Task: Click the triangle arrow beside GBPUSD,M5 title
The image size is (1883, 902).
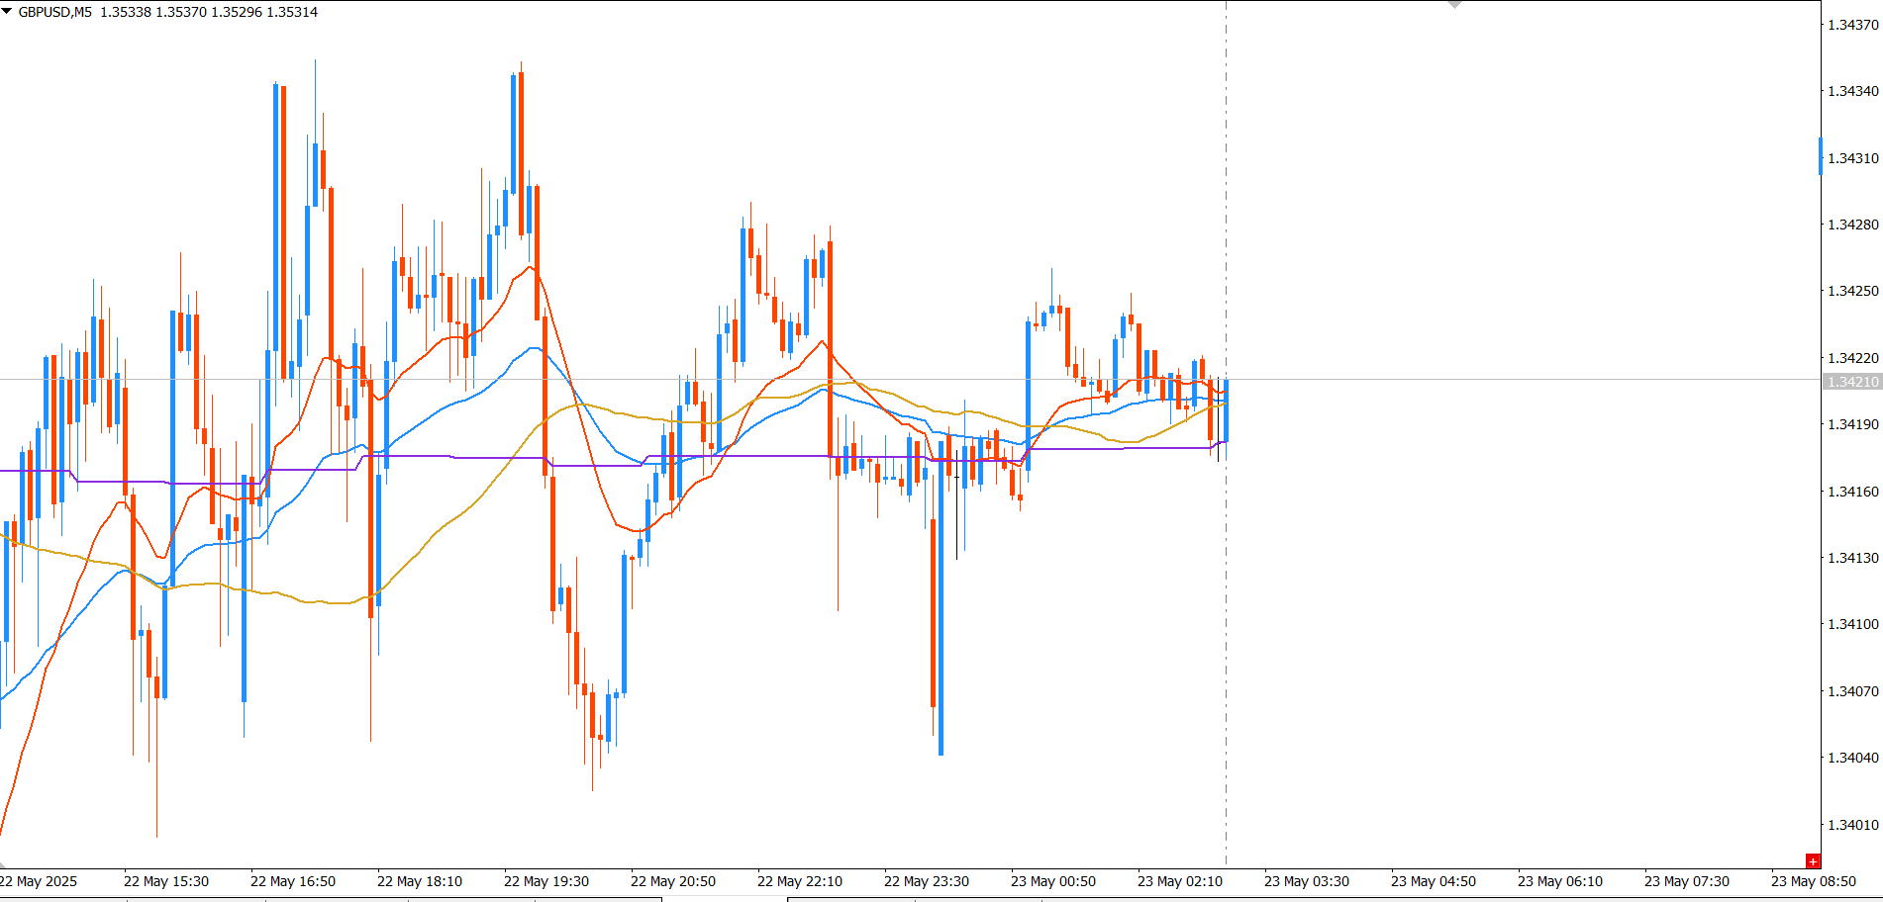Action: (x=7, y=11)
